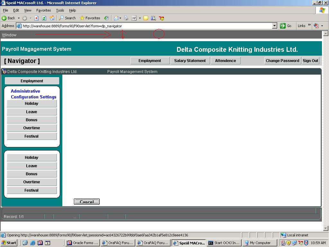This screenshot has width=329, height=247.
Task: Open the Oracle Forms Window menu
Action: (9, 35)
